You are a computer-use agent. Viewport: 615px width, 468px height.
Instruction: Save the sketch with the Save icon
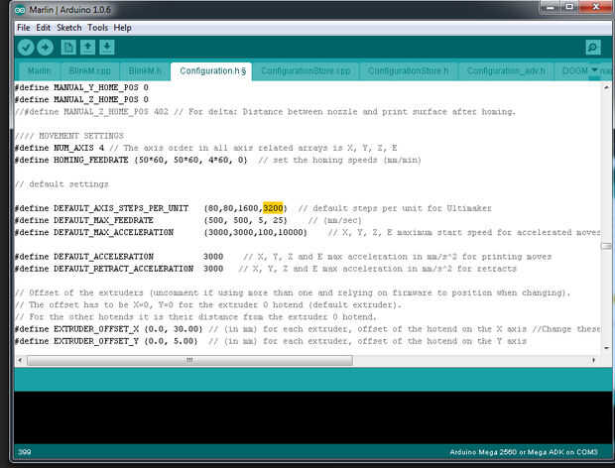(x=107, y=48)
